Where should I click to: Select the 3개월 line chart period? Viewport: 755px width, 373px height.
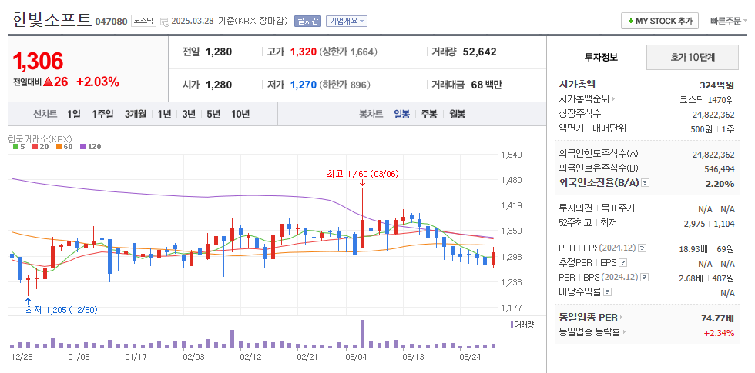(136, 115)
